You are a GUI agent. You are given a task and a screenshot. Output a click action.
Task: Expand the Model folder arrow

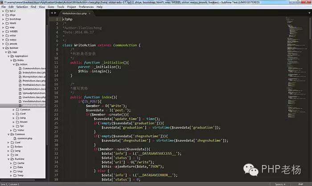click(13, 122)
